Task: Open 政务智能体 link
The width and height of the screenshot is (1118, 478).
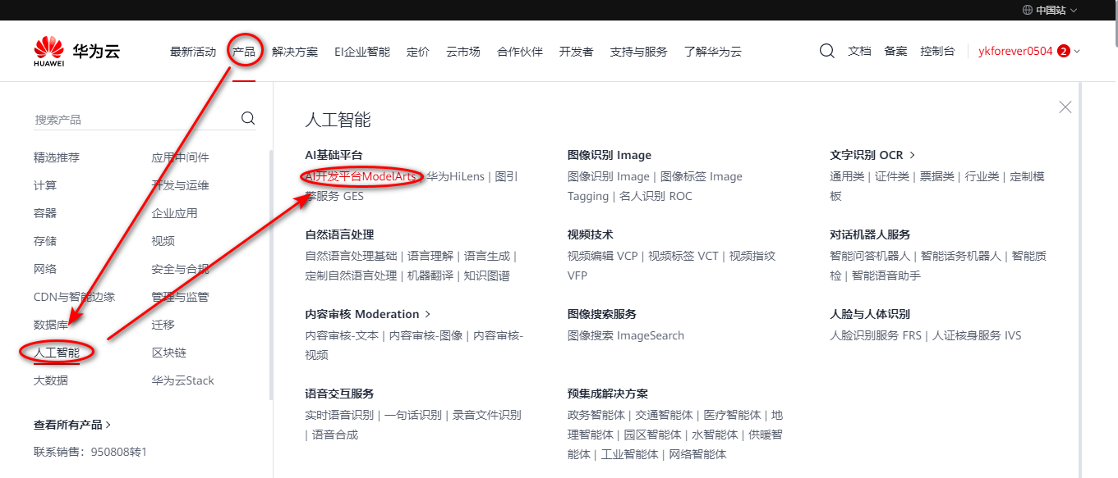Action: (x=596, y=415)
